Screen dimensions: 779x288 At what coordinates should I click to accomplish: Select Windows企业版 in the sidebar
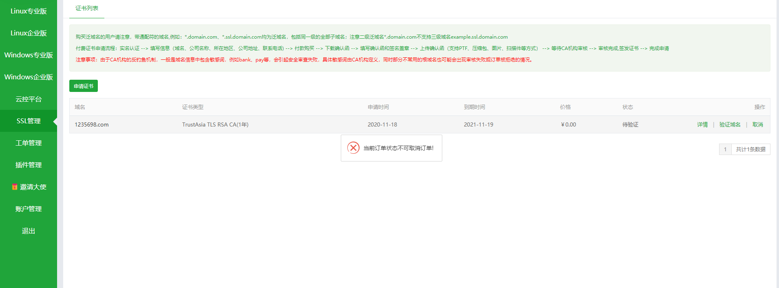pyautogui.click(x=29, y=77)
